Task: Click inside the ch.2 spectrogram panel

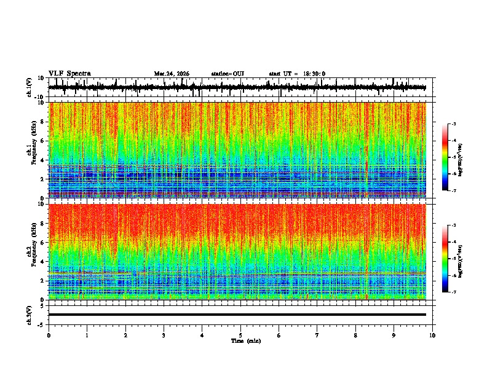Action: (237, 252)
